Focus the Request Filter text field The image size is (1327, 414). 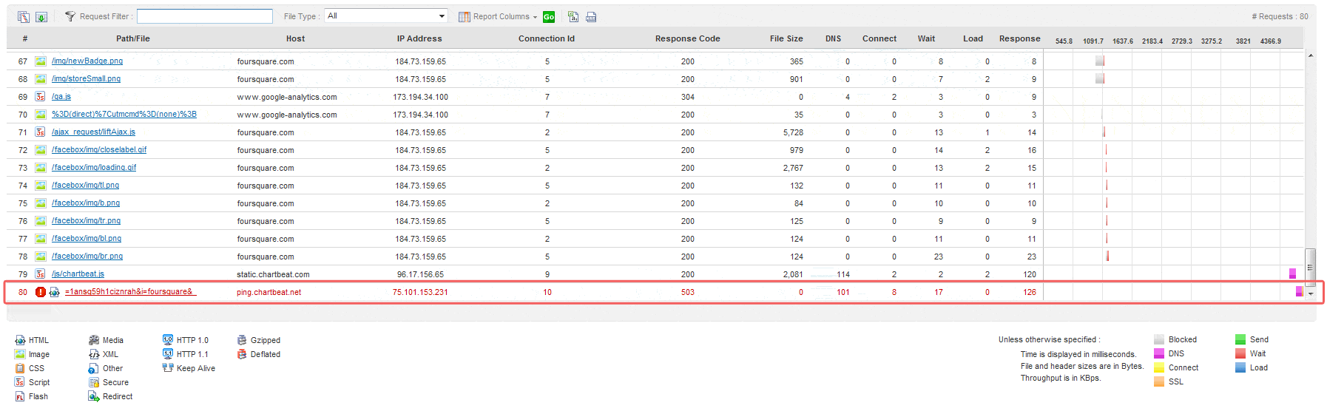[x=205, y=16]
